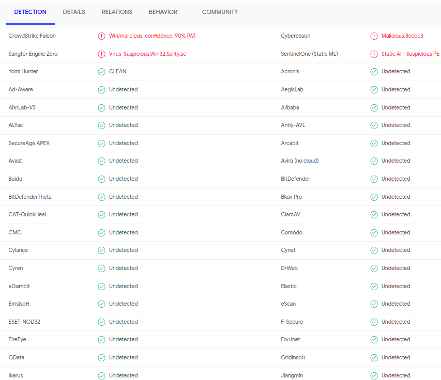Click the Cybereason engine name
This screenshot has width=441, height=380.
pos(296,36)
